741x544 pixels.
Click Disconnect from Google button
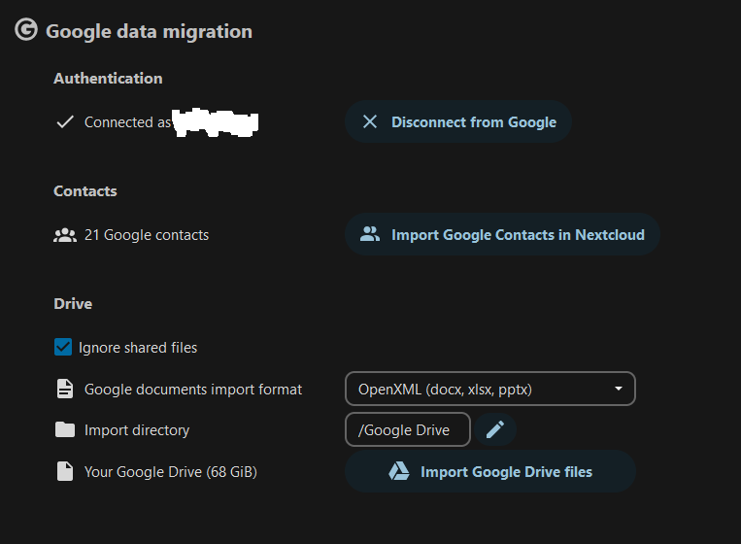click(x=458, y=122)
